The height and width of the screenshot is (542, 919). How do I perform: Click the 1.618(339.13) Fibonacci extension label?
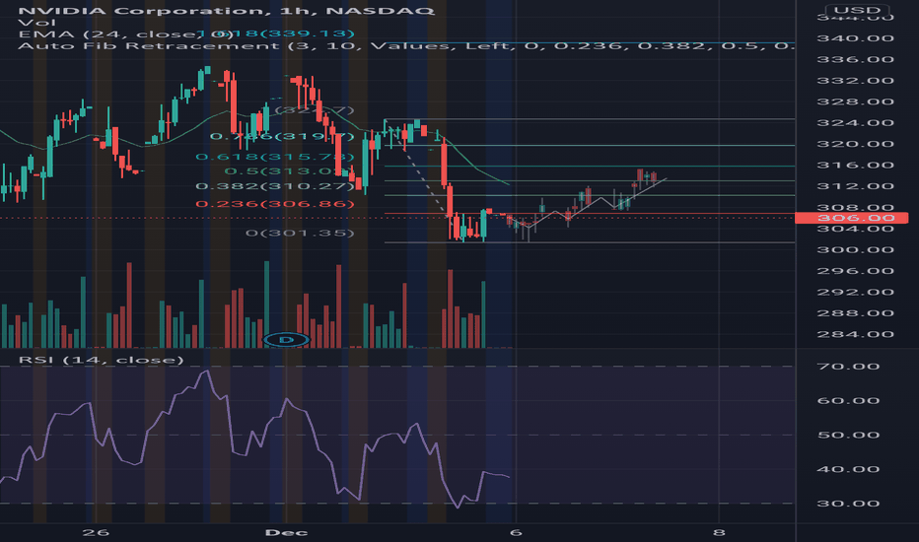tap(275, 34)
